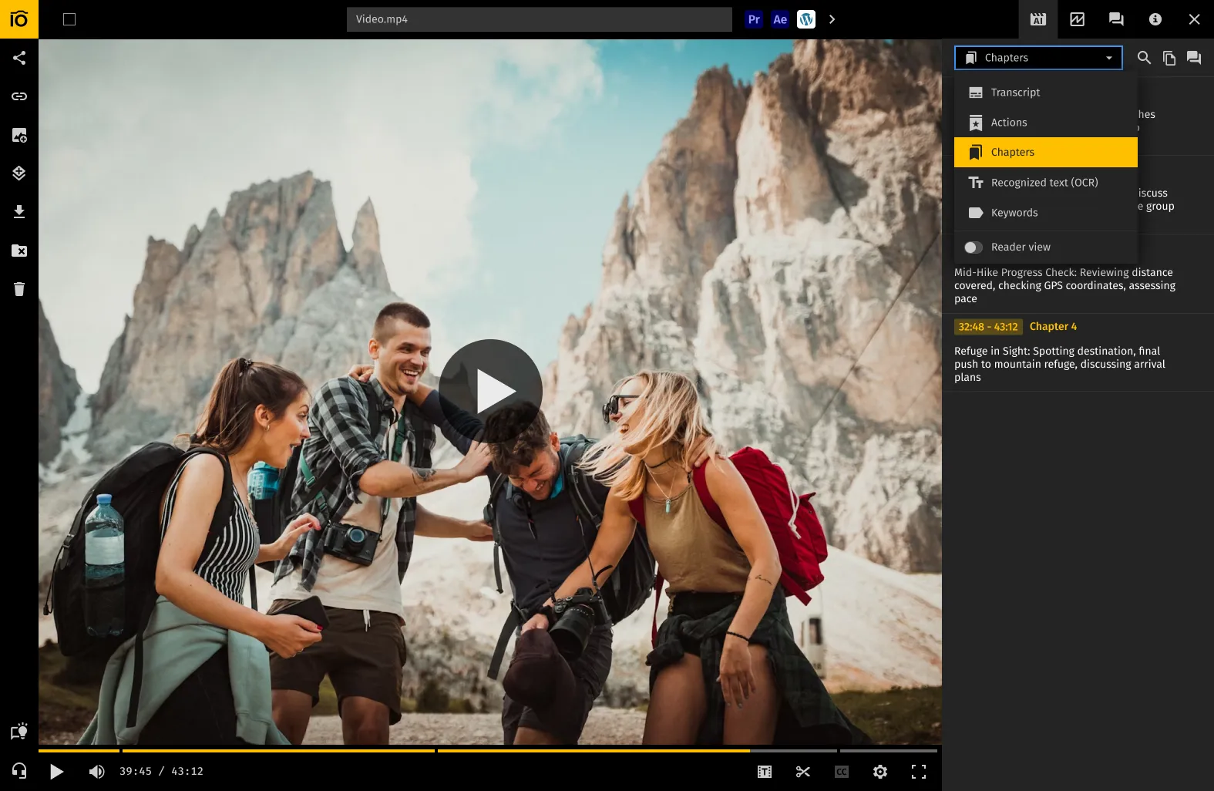The height and width of the screenshot is (791, 1214).
Task: Click the search icon in Chapters panel
Action: 1144,58
